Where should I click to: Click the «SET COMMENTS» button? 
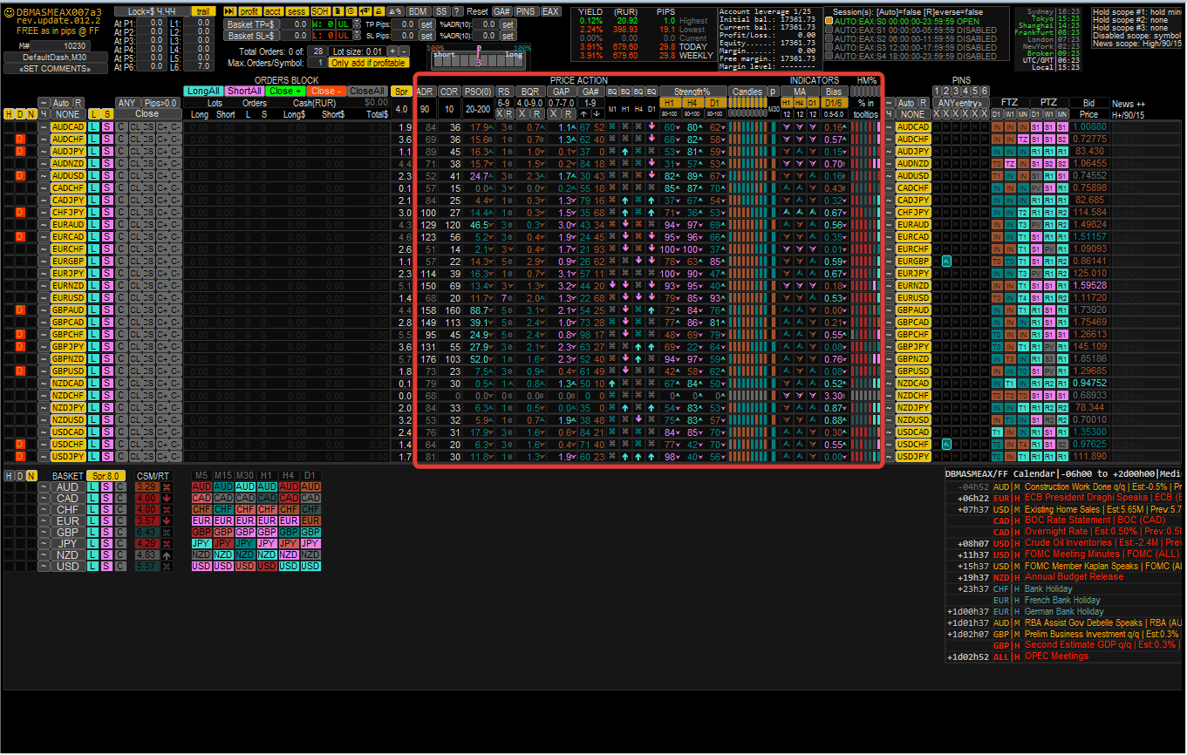54,68
